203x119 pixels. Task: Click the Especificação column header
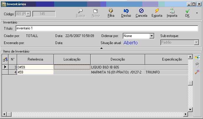167,59
